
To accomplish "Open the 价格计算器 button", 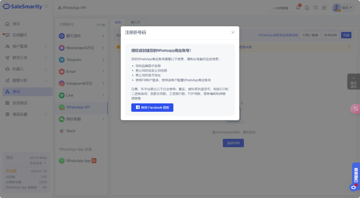I will point(310,35).
